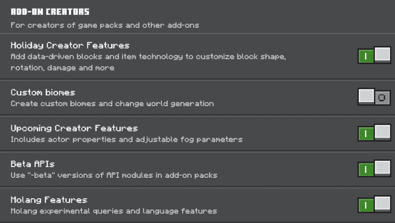The image size is (395, 223).
Task: Click the adjustable fog parameters description
Action: (126, 139)
